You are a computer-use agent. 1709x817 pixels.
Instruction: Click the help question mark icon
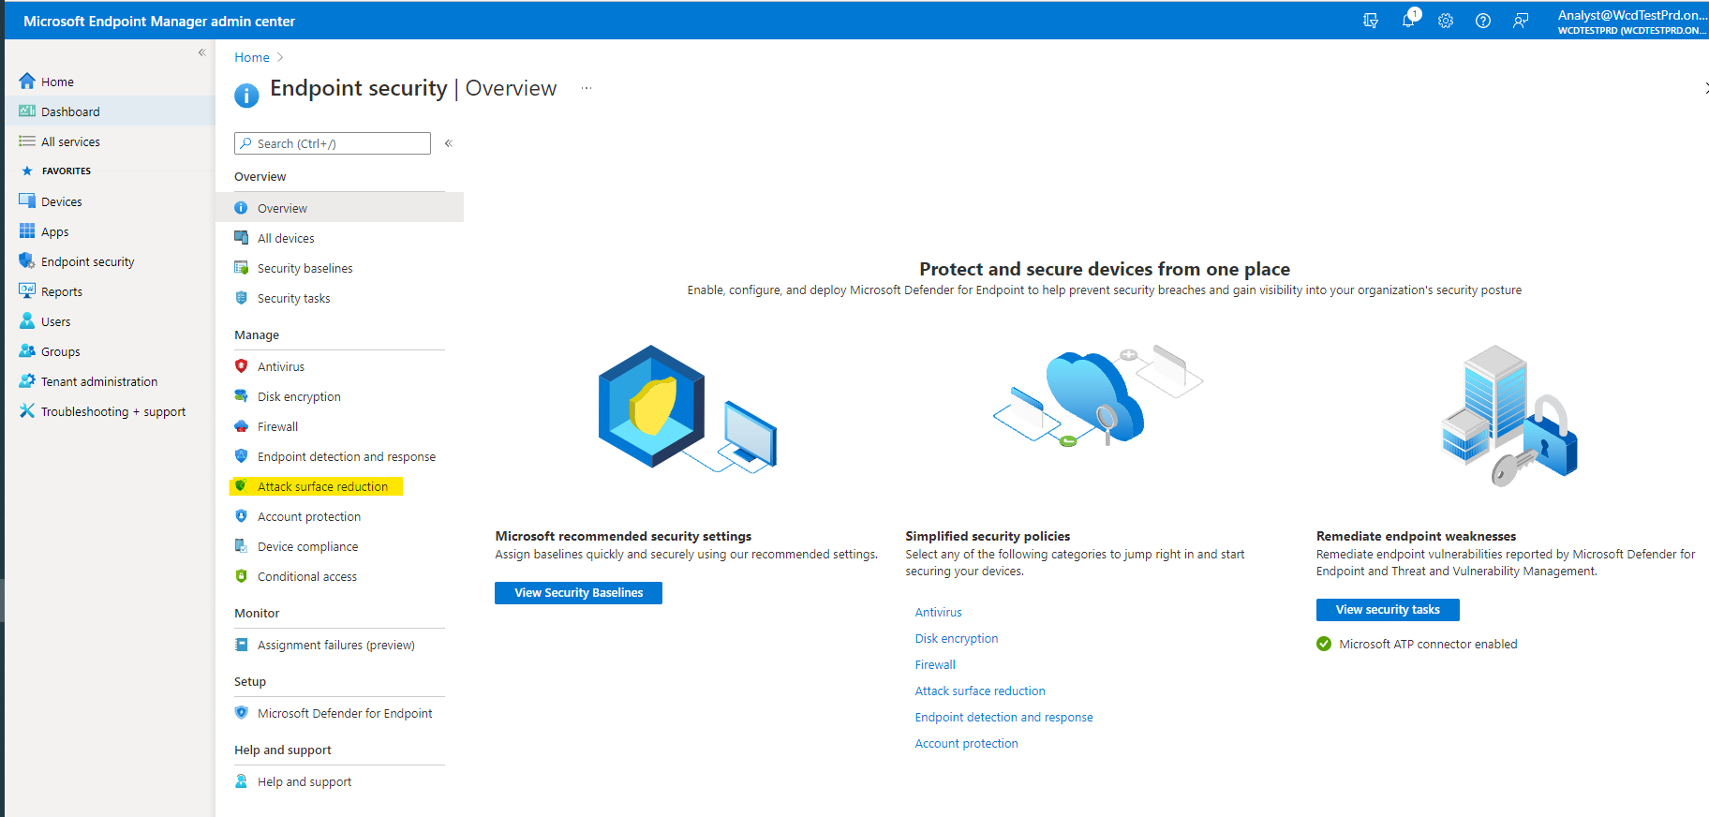(1483, 21)
